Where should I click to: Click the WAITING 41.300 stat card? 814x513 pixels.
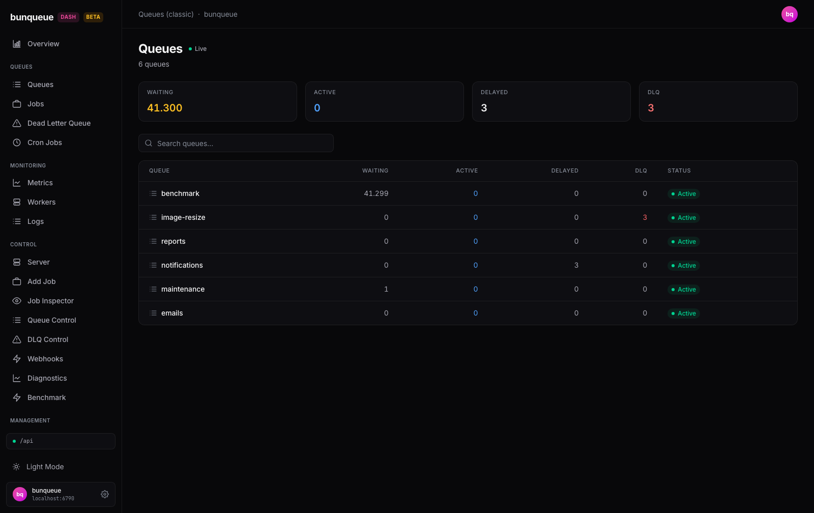click(218, 101)
